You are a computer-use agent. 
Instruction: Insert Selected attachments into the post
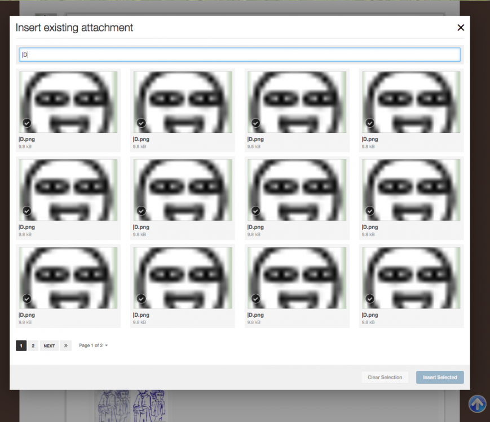[x=440, y=377]
